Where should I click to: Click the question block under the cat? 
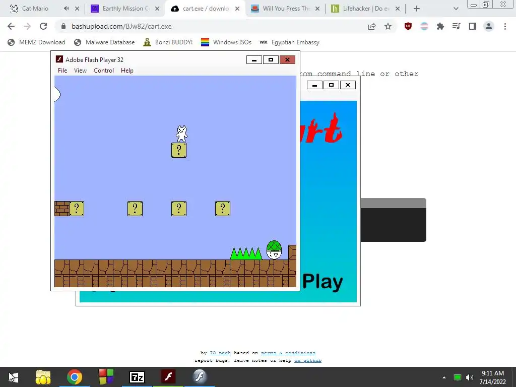coord(179,150)
